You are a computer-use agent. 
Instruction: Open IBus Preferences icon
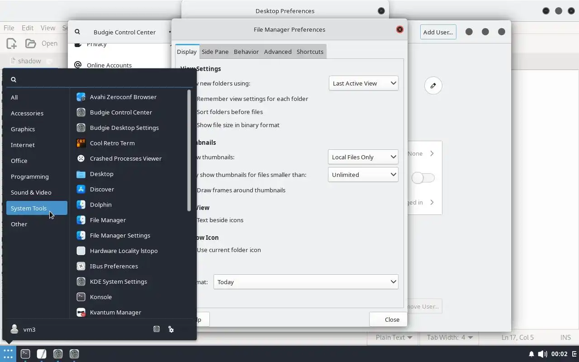coord(81,266)
